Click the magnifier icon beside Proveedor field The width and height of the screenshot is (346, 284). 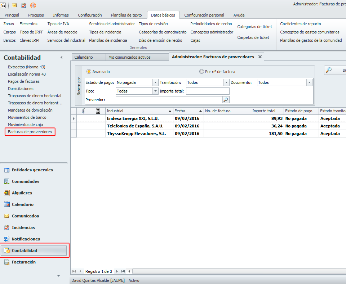click(226, 100)
